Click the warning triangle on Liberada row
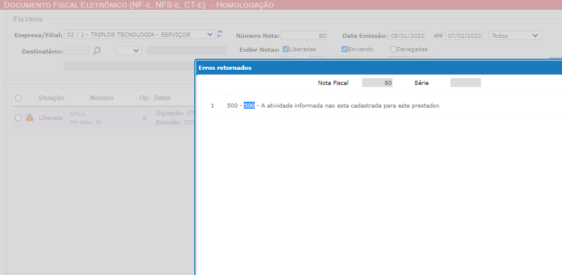 (30, 117)
